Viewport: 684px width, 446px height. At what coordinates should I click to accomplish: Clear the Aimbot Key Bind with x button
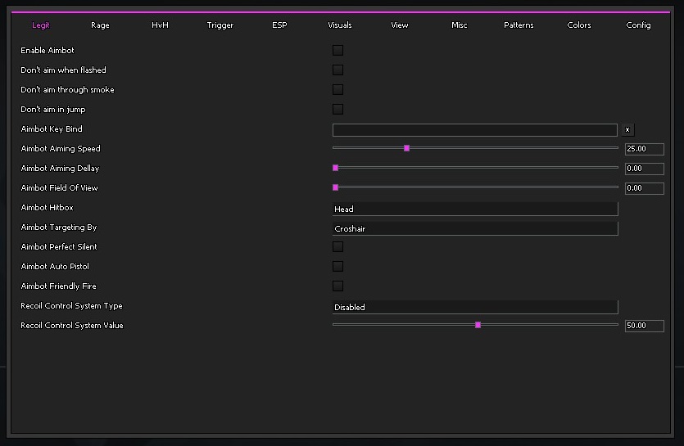coord(627,129)
